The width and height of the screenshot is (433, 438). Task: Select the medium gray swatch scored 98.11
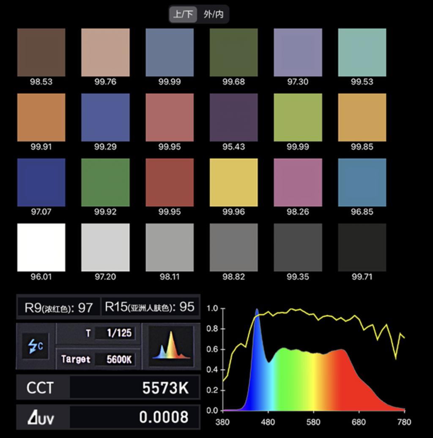click(x=170, y=247)
